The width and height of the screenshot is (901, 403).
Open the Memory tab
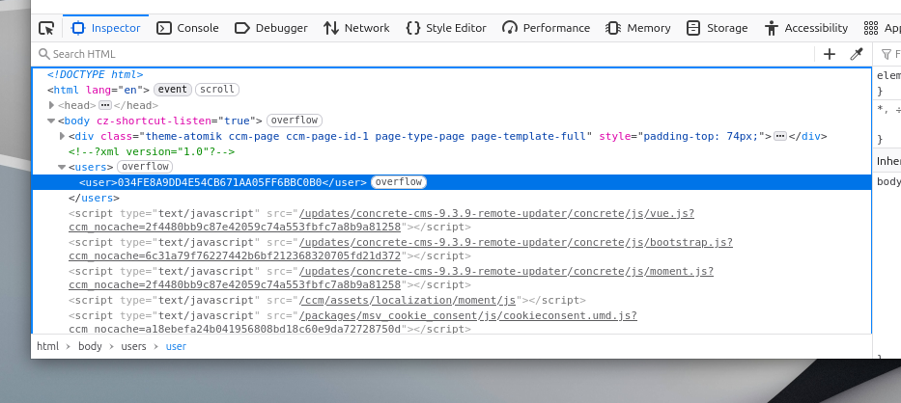click(x=638, y=28)
